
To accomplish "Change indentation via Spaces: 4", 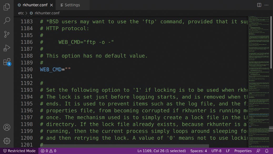I will click(x=199, y=151).
